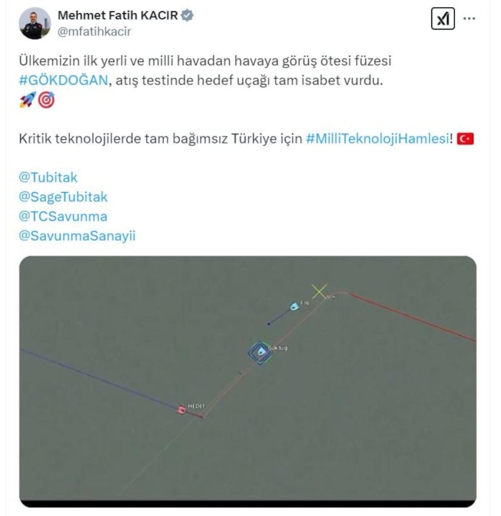Open the three-dot more options menu
Image resolution: width=501 pixels, height=516 pixels.
[x=469, y=18]
